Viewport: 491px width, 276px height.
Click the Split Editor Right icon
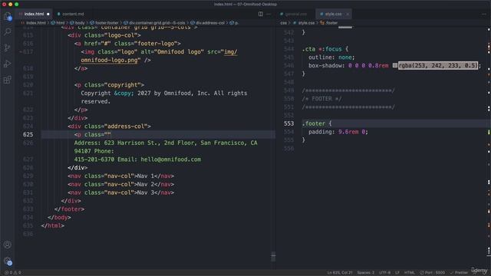tap(261, 14)
